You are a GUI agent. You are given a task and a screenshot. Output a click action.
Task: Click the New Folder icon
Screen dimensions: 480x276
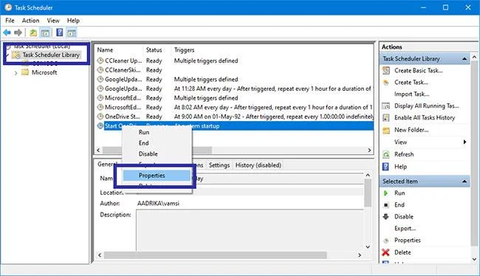[386, 131]
